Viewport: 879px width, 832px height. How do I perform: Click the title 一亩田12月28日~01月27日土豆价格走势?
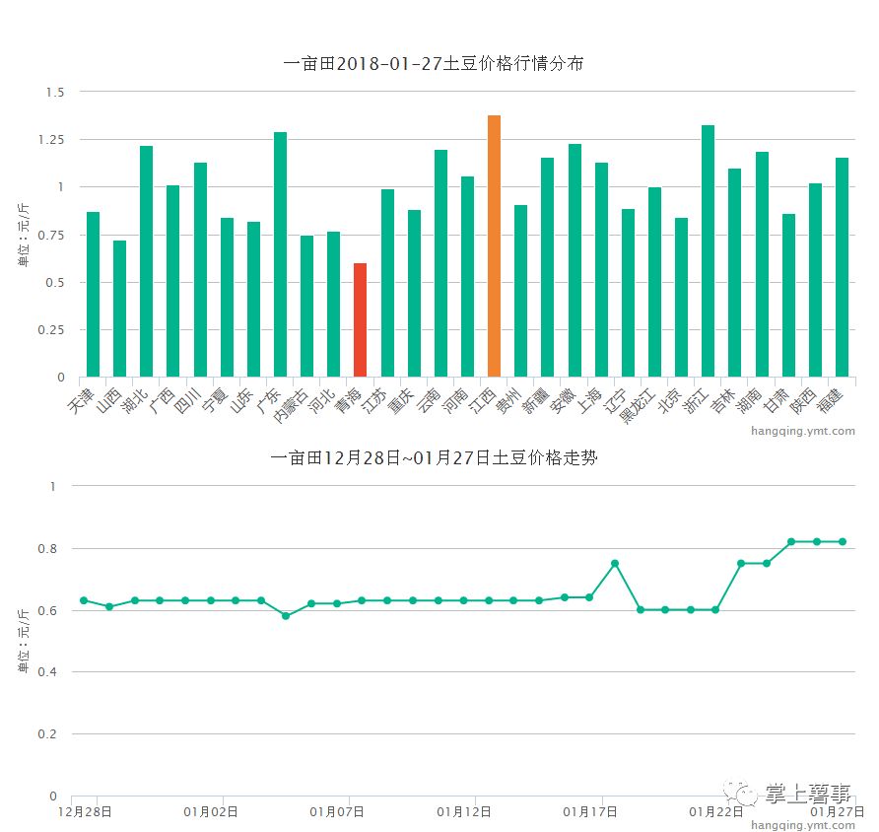[x=434, y=458]
